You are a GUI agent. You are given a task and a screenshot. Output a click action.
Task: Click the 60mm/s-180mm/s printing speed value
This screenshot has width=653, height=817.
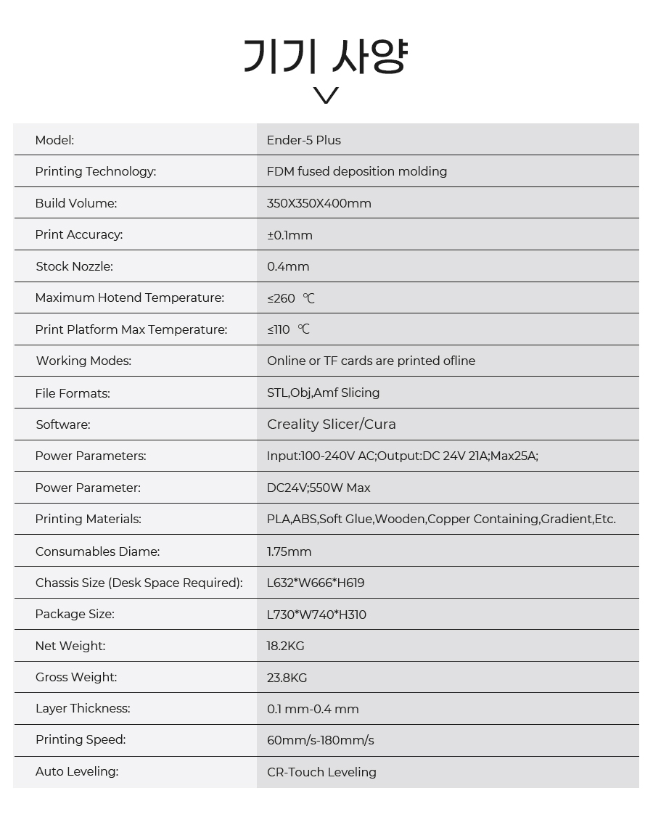point(321,740)
